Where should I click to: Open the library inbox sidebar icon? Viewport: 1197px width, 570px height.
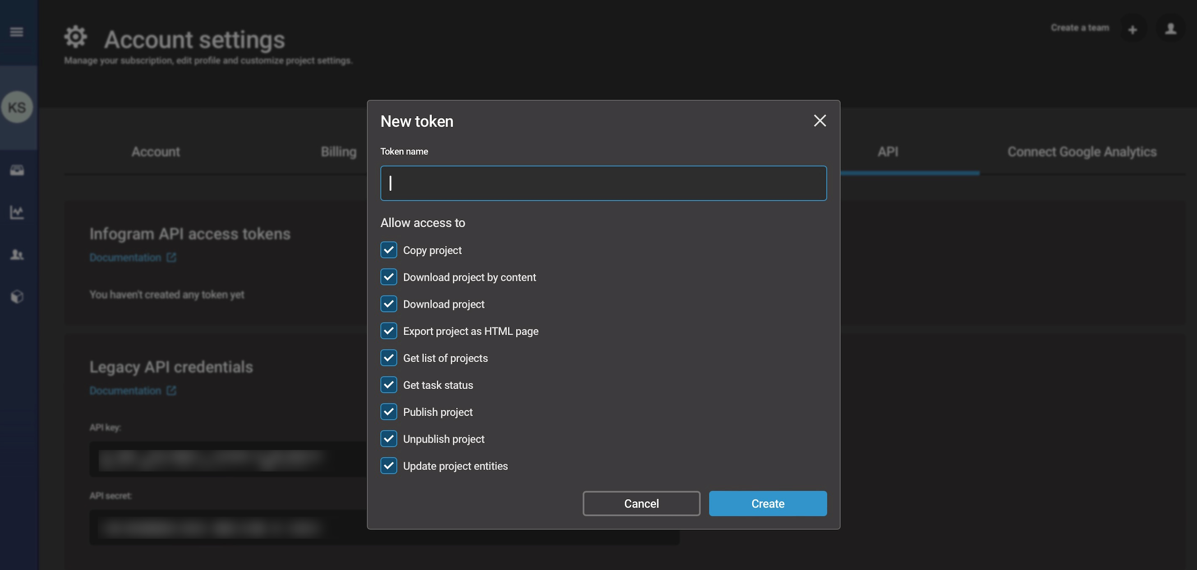tap(17, 170)
